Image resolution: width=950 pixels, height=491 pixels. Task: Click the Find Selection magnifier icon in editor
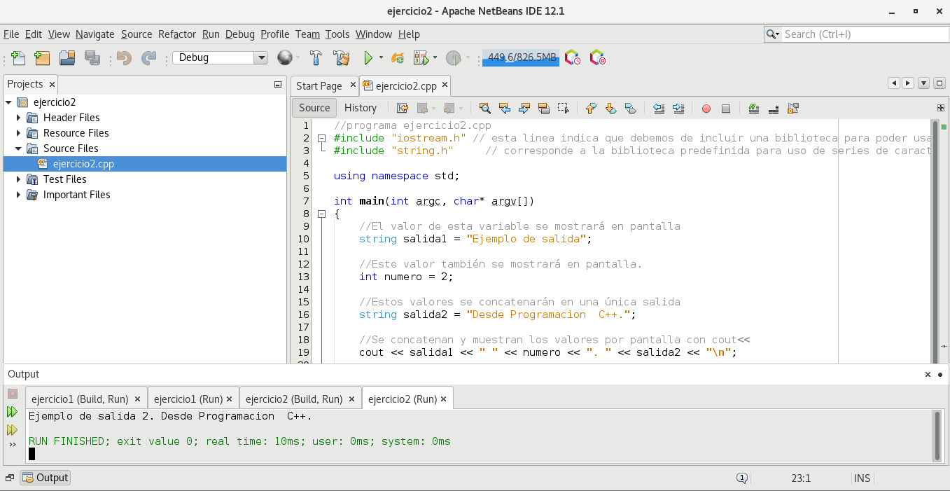pyautogui.click(x=484, y=109)
